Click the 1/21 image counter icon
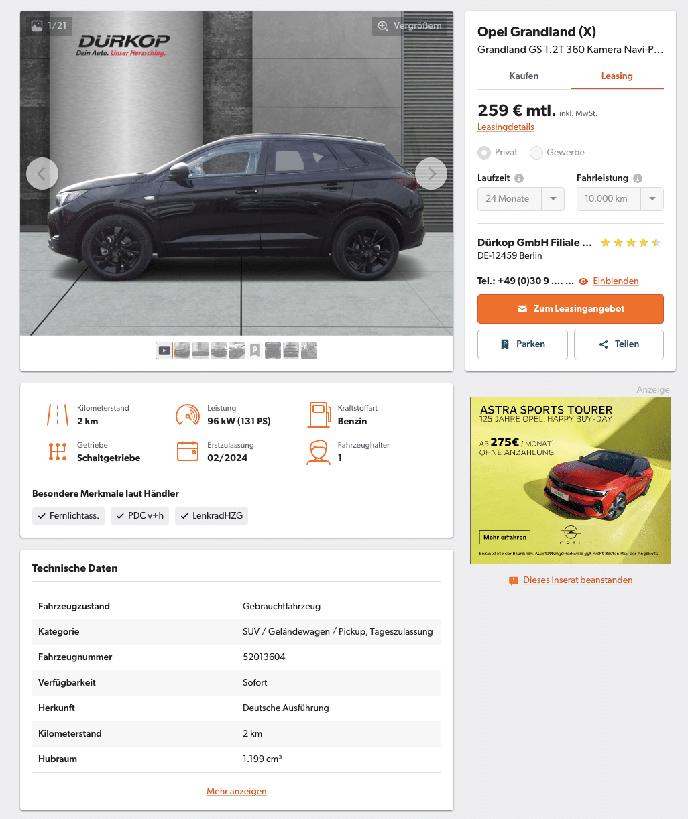Viewport: 688px width, 819px height. click(37, 25)
